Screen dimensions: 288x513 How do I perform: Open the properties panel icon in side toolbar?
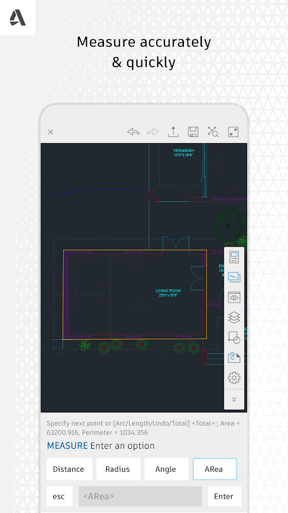(x=234, y=257)
